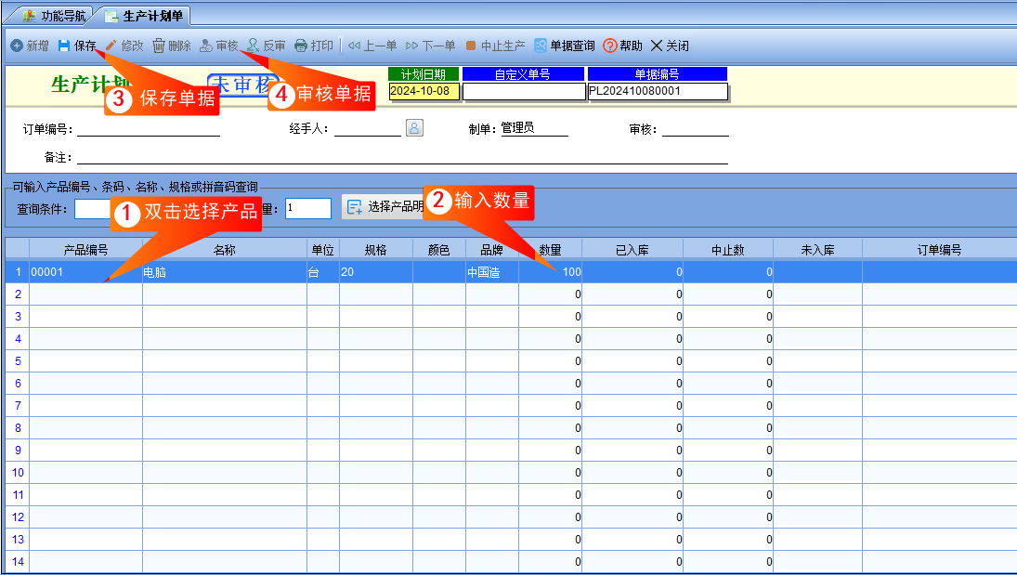Screen dimensions: 1017x575
Task: Click the 选择产品明细 button
Action: click(384, 207)
